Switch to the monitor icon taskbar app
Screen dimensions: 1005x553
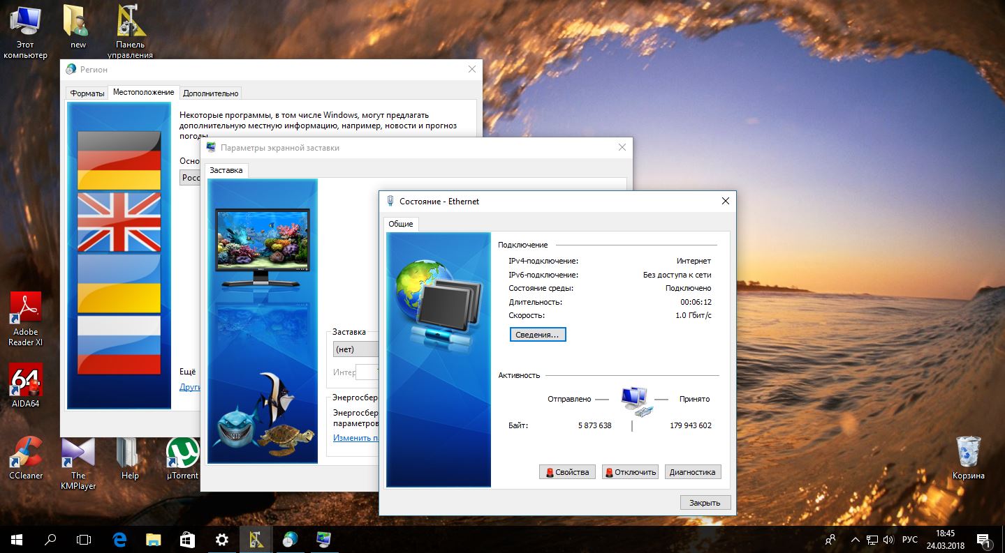coord(324,539)
